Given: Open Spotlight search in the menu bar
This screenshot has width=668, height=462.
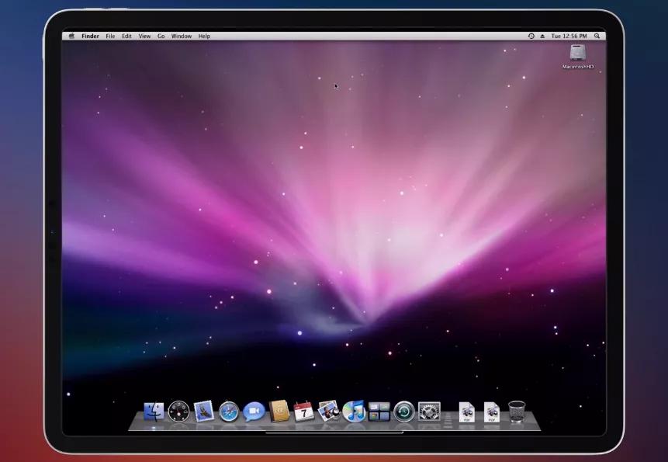Looking at the screenshot, I should click(597, 36).
